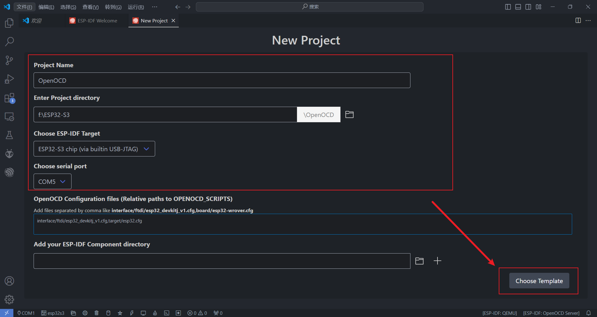Switch to the ESP-IDF Welcome tab
597x317 pixels.
[x=97, y=21]
